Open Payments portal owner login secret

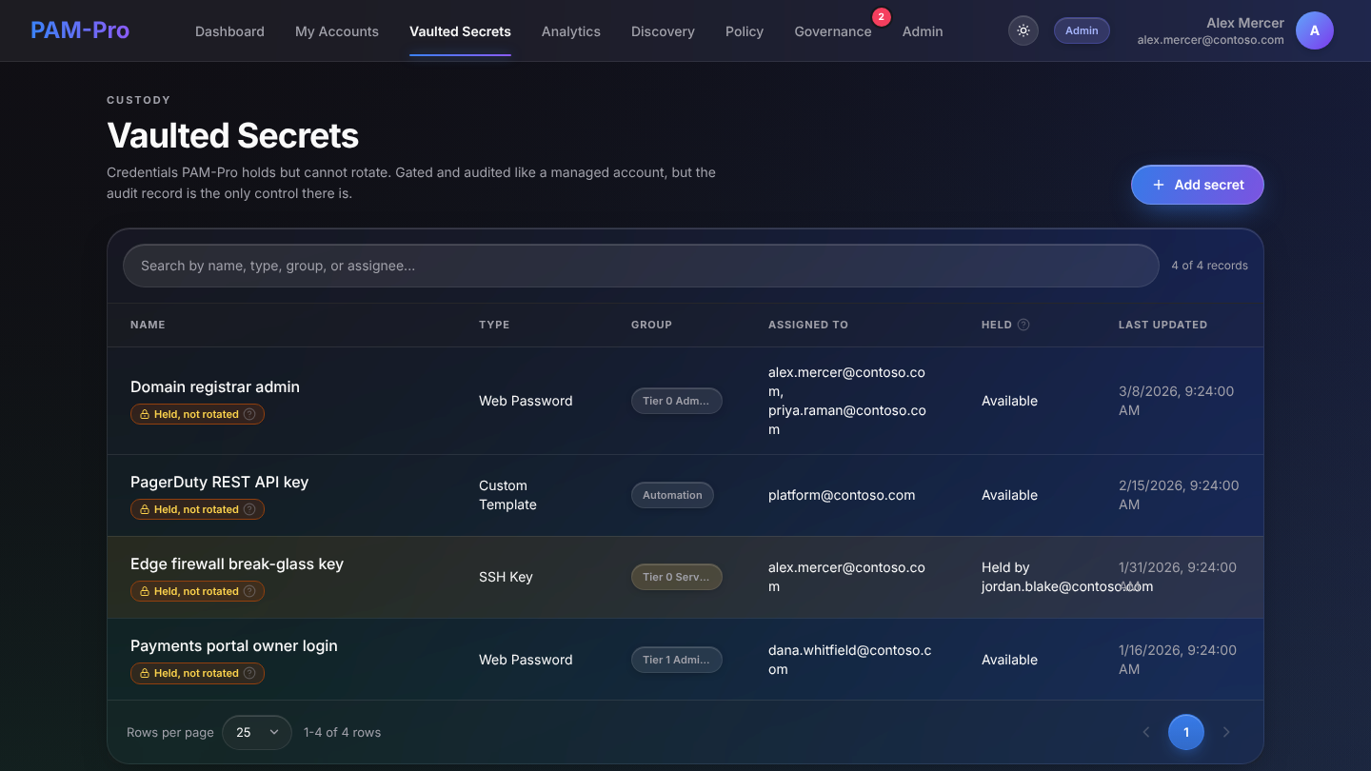(234, 645)
